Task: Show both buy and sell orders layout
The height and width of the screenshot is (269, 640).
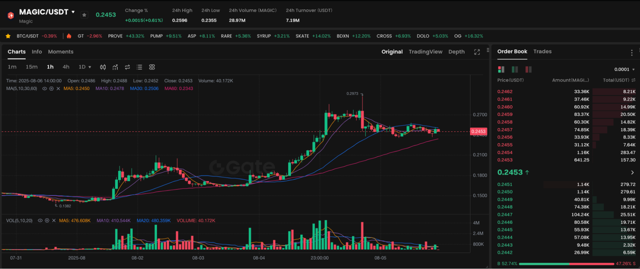Action: [x=501, y=69]
